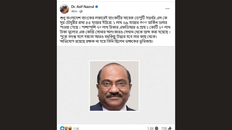Click the Haha laughing reaction emoji
Viewport: 232px width, 130px height.
tap(70, 128)
